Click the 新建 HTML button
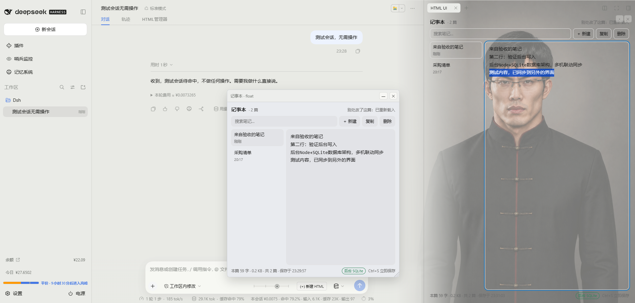 click(x=312, y=286)
